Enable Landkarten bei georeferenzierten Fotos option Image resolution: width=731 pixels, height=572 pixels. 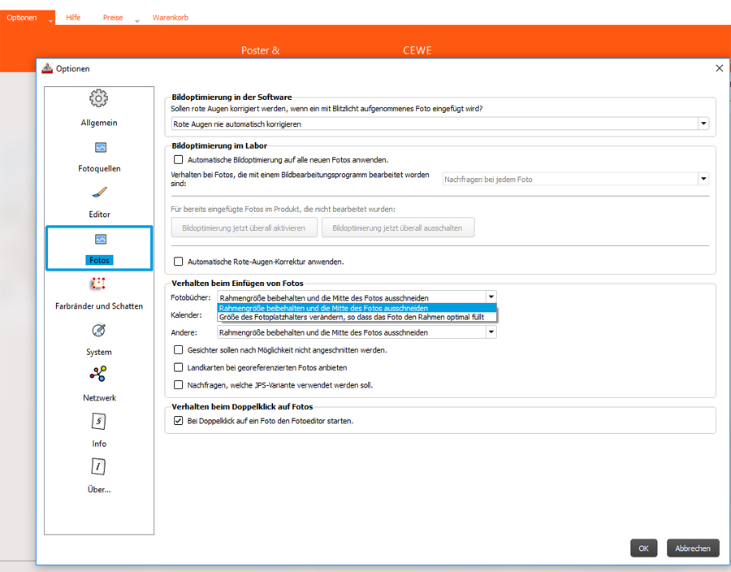click(179, 367)
